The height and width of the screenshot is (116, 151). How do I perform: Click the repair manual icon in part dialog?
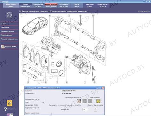coord(79,101)
